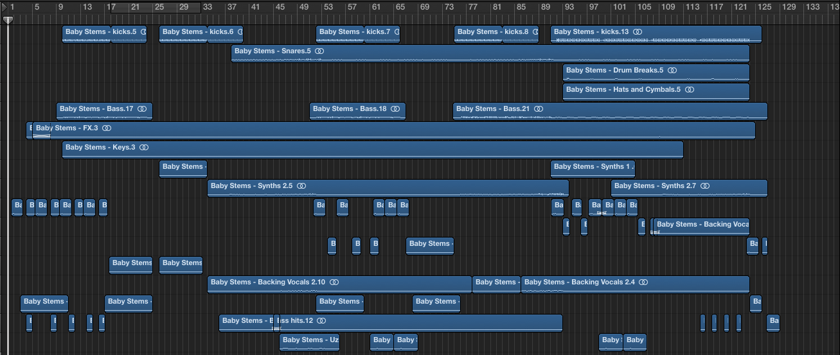The height and width of the screenshot is (355, 840).
Task: Click the stereo icon on Bass.21 region
Action: [539, 109]
